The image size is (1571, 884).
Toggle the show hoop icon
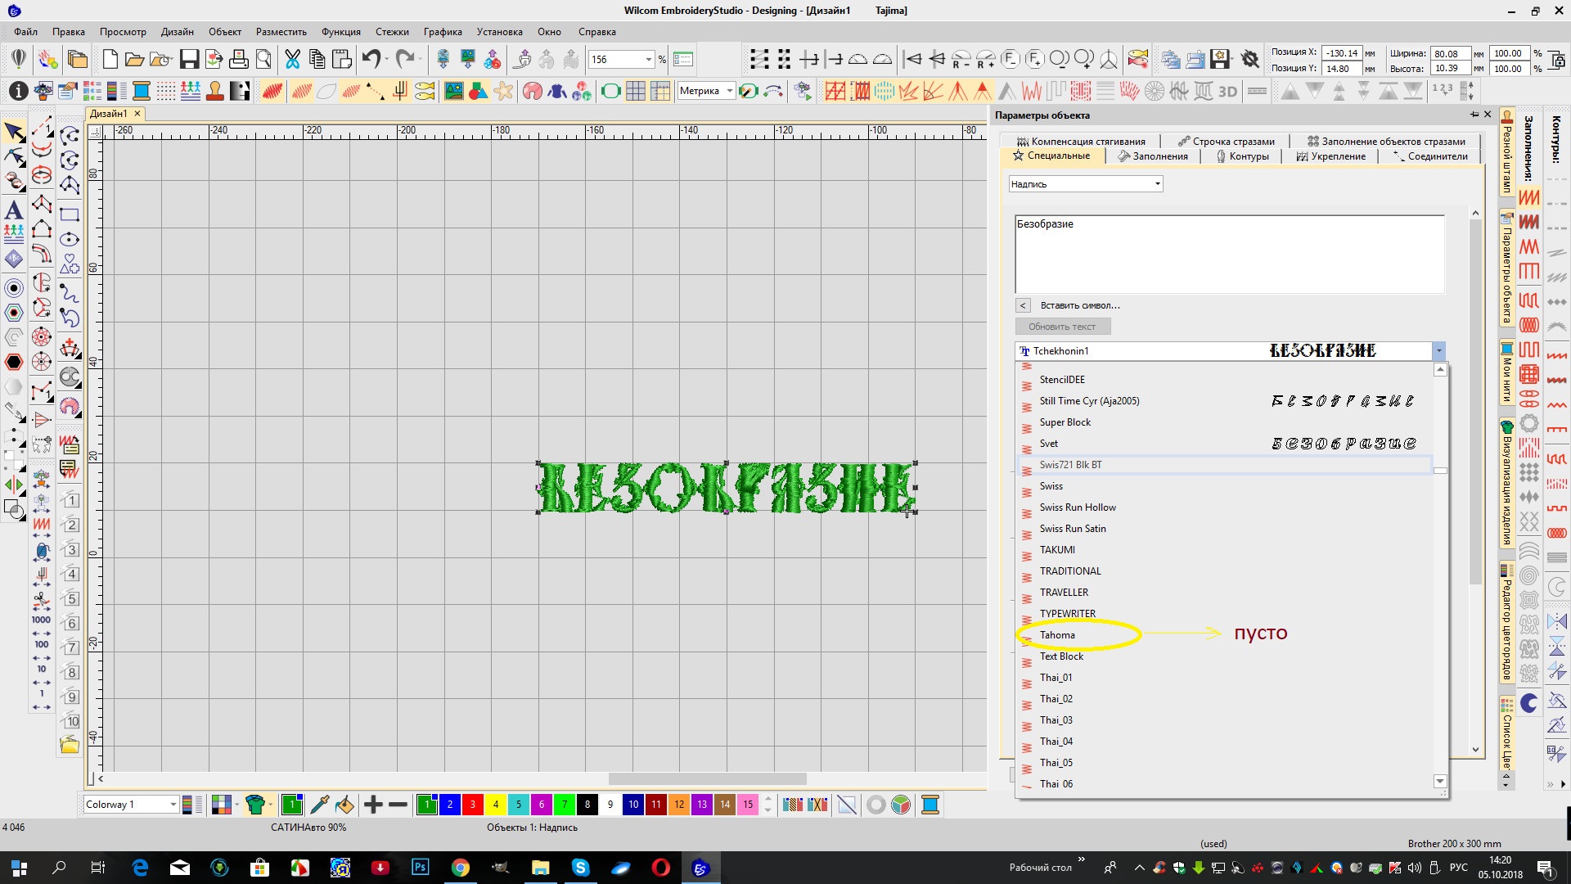tap(610, 91)
